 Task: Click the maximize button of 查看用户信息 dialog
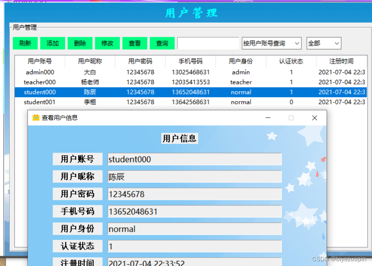pyautogui.click(x=291, y=118)
